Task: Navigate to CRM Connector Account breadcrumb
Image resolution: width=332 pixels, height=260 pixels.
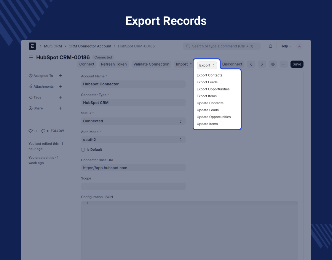Action: pos(90,46)
